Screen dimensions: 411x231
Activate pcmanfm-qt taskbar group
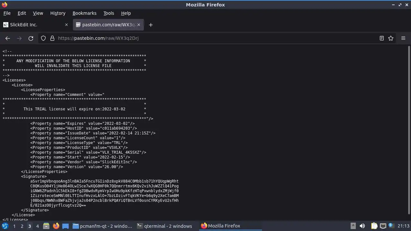pyautogui.click(x=102, y=226)
